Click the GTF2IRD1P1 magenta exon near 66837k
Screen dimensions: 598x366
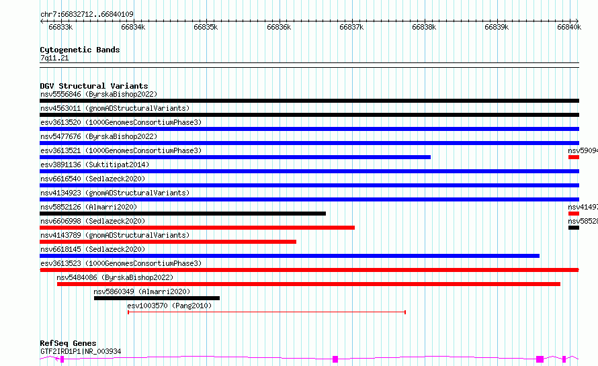[335, 359]
